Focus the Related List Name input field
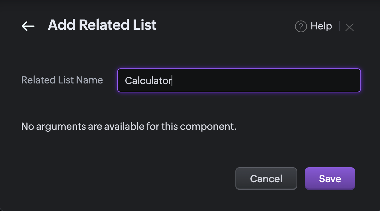The width and height of the screenshot is (380, 211). (x=239, y=81)
